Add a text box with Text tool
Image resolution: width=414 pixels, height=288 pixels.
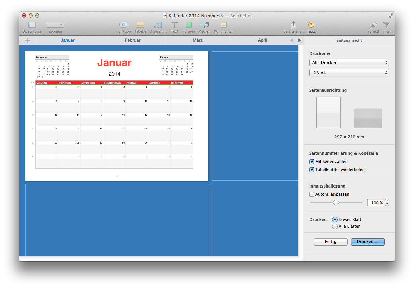tap(174, 25)
